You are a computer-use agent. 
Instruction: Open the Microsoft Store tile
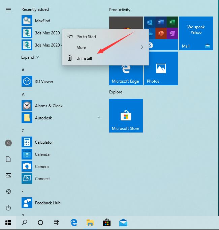(126, 116)
